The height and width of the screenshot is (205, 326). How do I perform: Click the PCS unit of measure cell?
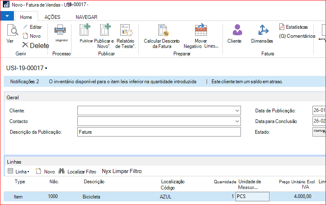point(252,196)
